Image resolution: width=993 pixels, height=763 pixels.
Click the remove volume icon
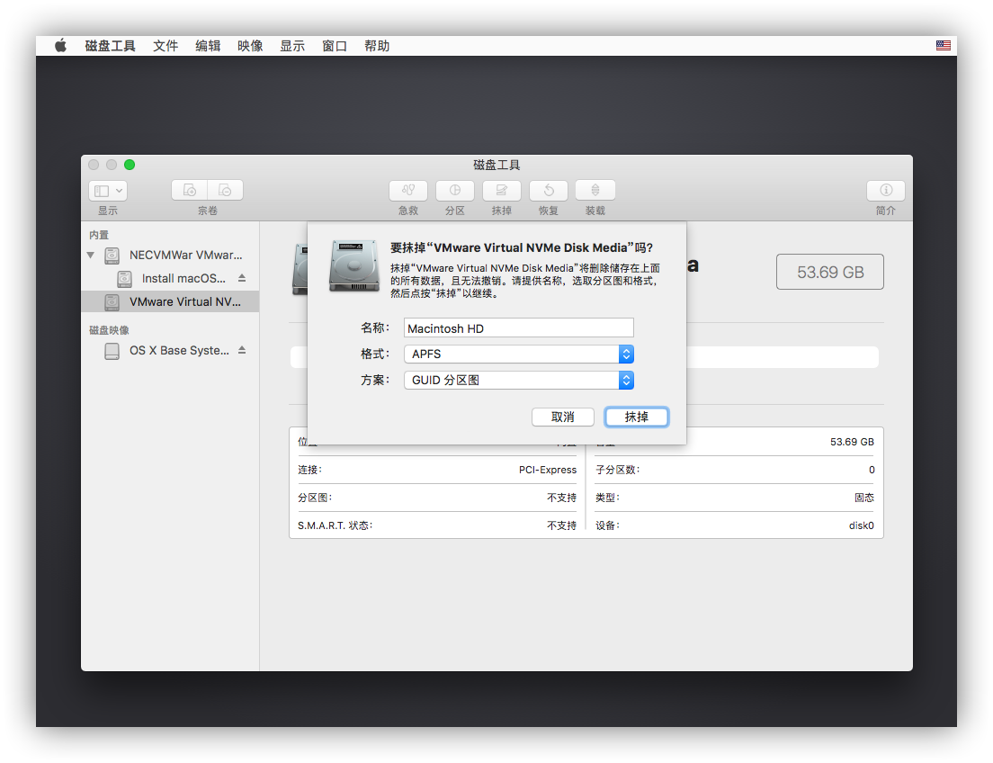226,190
